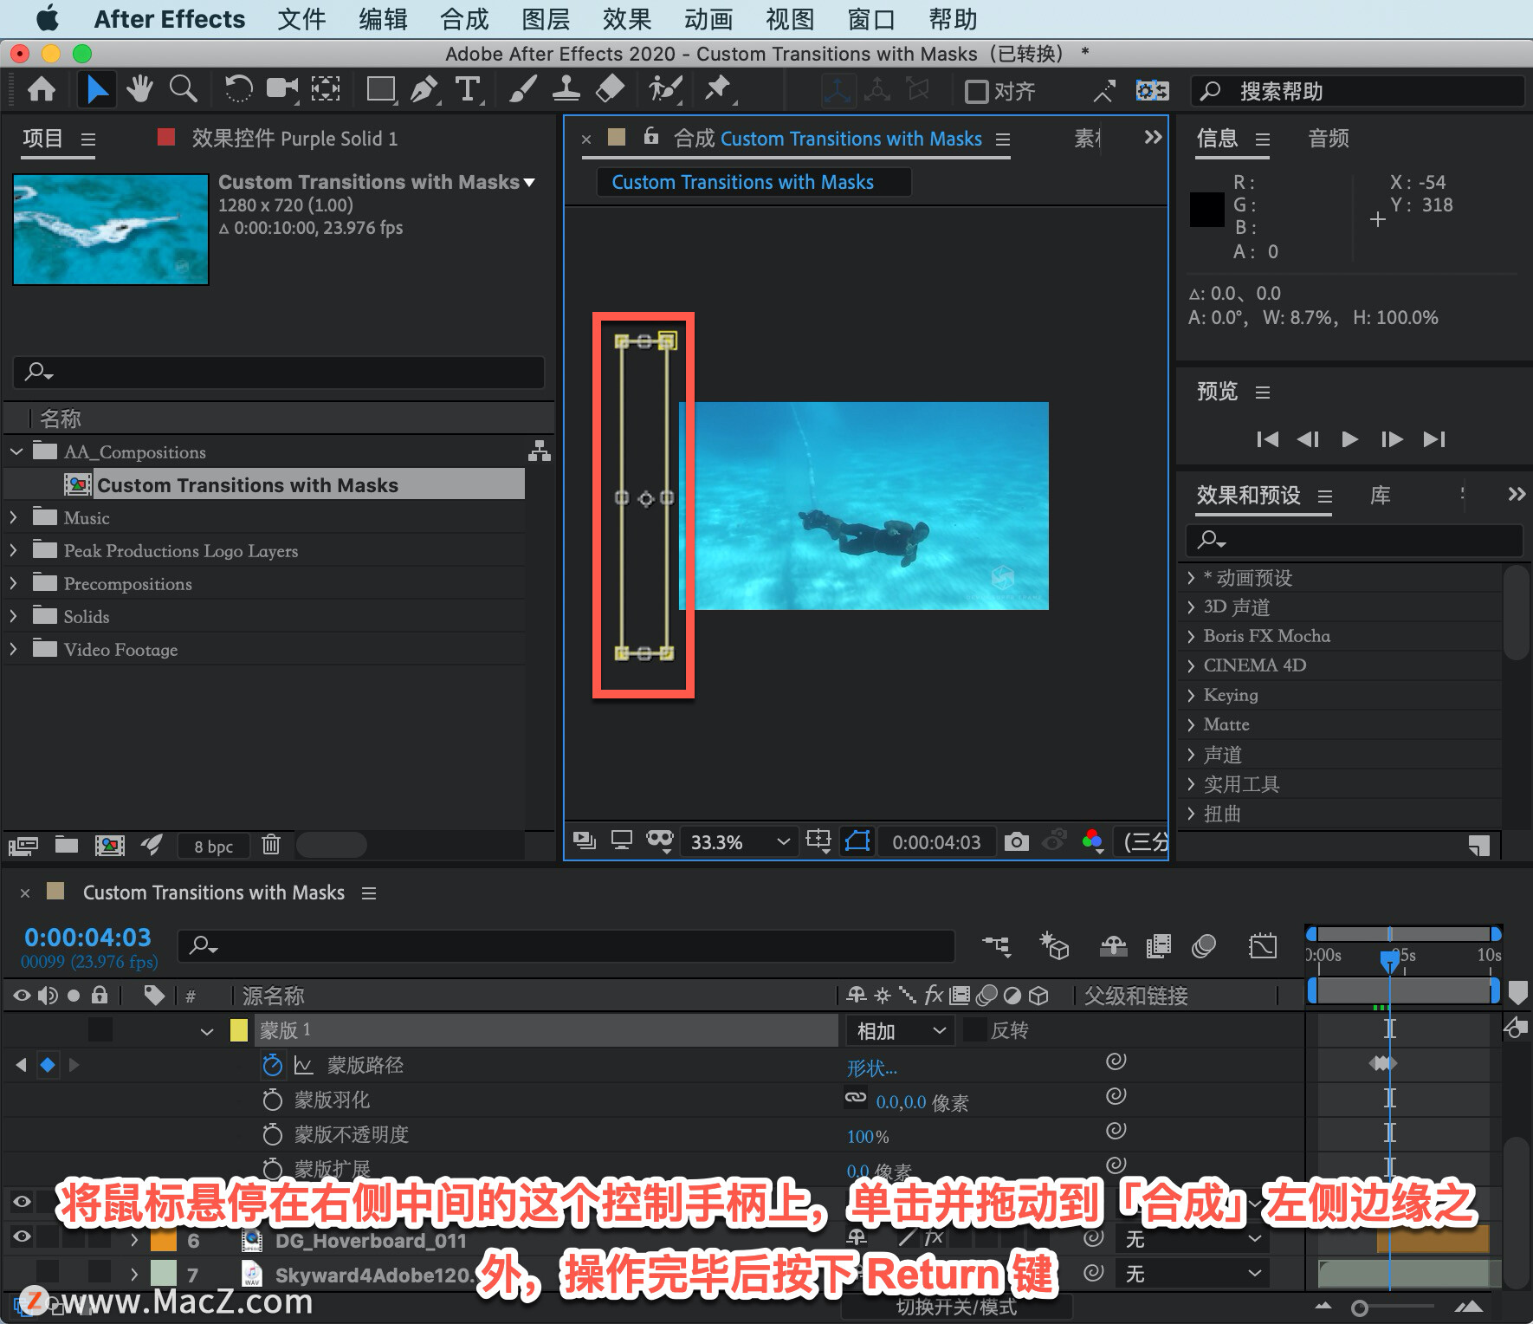Image resolution: width=1533 pixels, height=1324 pixels.
Task: Click the 0:00:04:03 timecode in timeline
Action: point(87,938)
